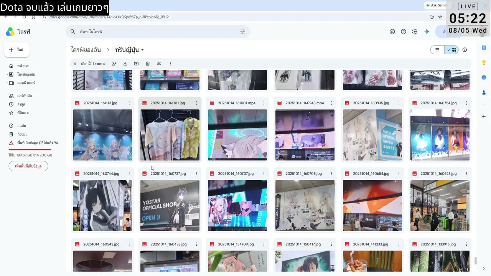Click the file name 20251014_160543.jpg

[101, 244]
